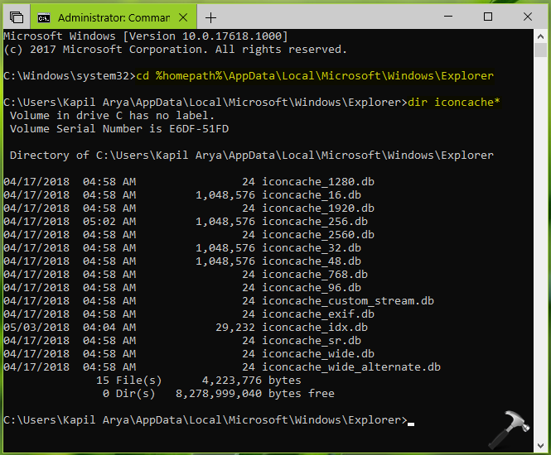The height and width of the screenshot is (455, 551).
Task: Click the Command Prompt icon in the tab
Action: [x=44, y=17]
